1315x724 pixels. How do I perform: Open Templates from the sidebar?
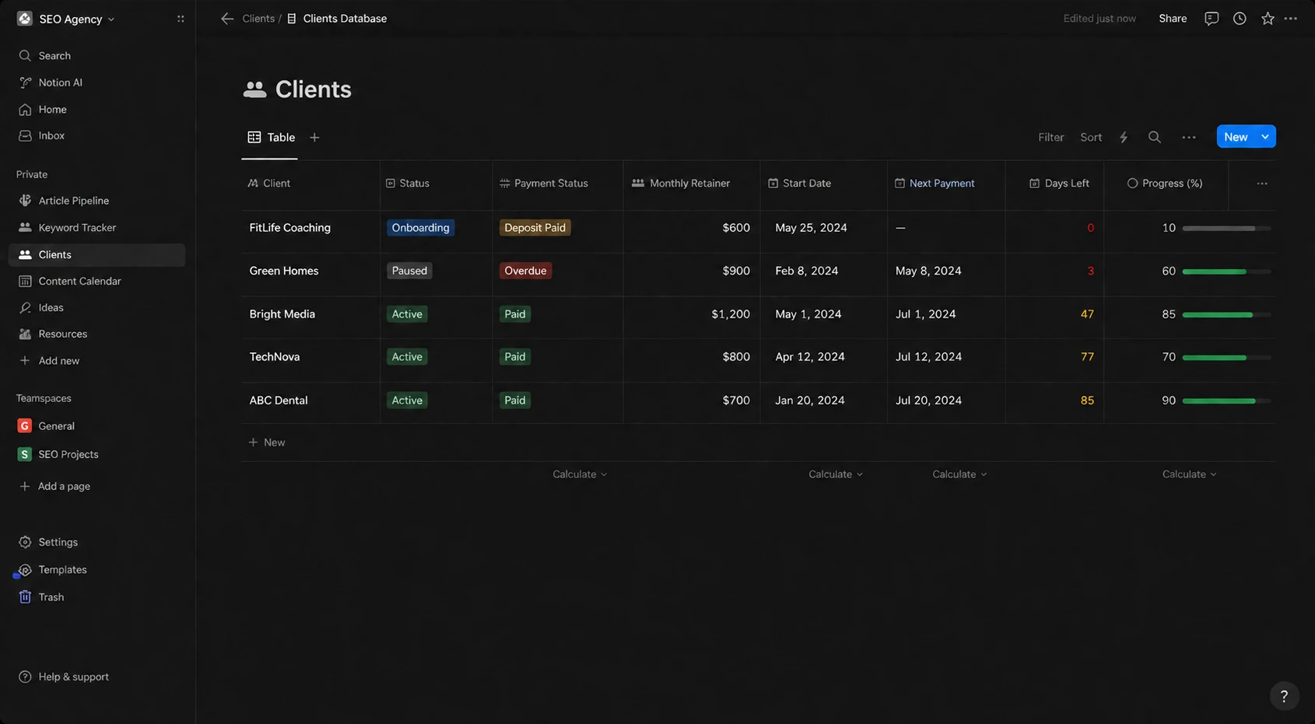point(96,570)
